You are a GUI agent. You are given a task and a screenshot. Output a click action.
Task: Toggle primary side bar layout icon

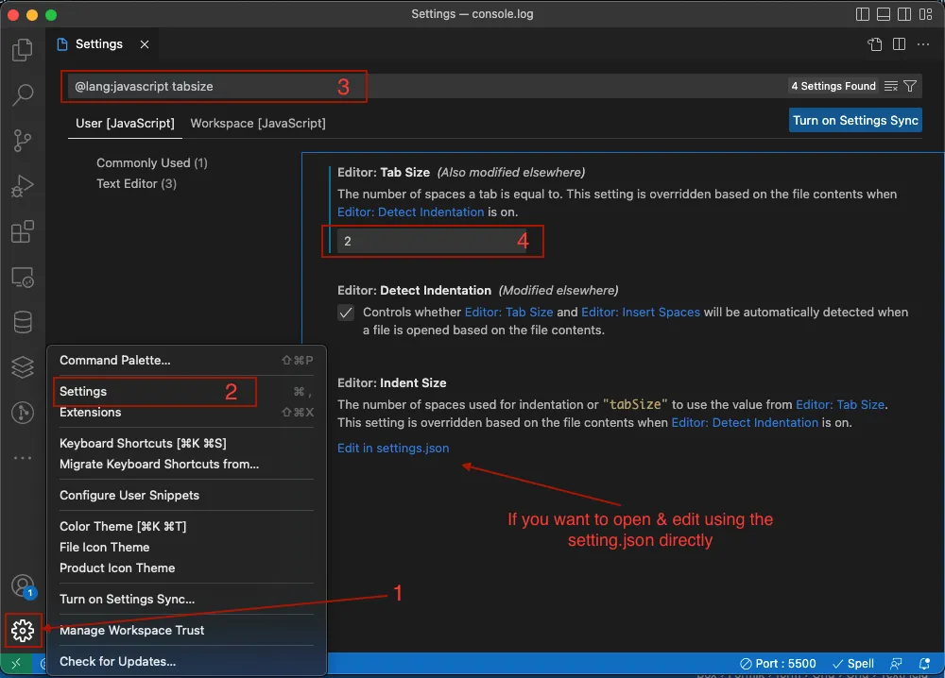click(863, 14)
